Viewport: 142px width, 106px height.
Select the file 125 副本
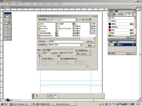coord(60,24)
